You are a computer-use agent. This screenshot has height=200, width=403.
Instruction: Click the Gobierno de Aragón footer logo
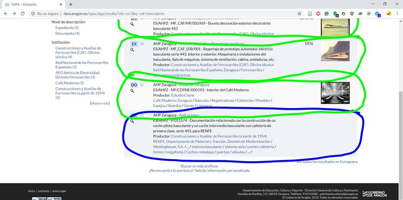(x=374, y=194)
